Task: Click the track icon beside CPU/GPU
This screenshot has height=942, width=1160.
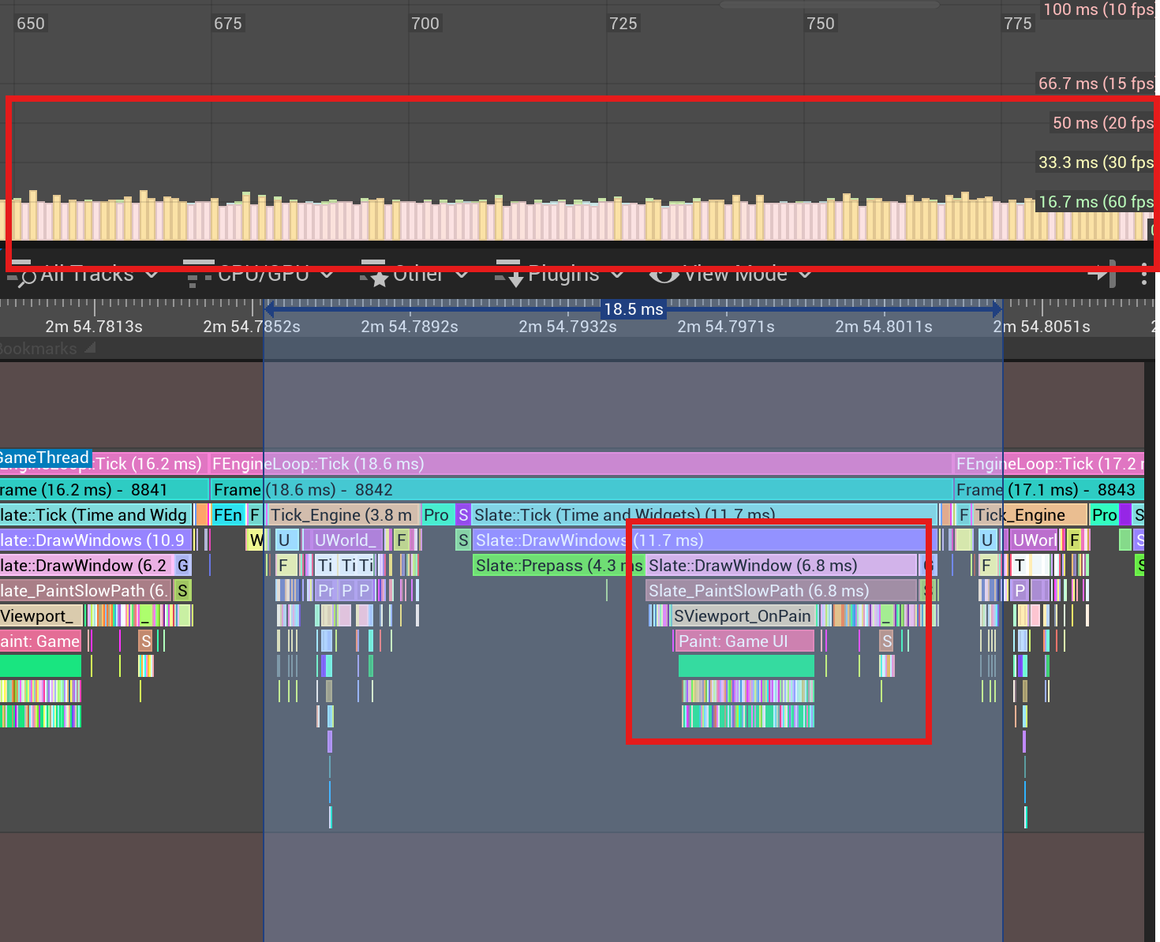Action: click(x=198, y=275)
